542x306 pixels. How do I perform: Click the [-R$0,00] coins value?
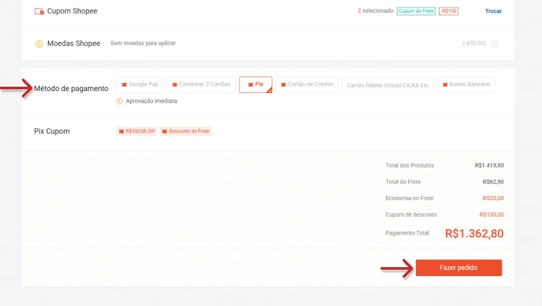point(474,43)
